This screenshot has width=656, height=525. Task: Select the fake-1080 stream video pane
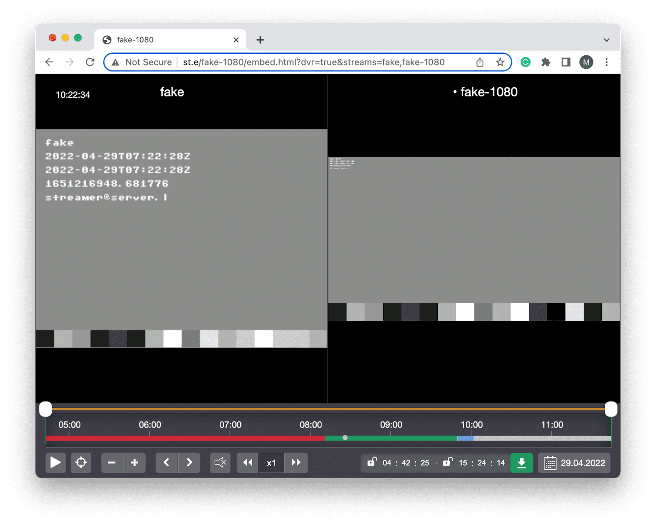click(474, 239)
